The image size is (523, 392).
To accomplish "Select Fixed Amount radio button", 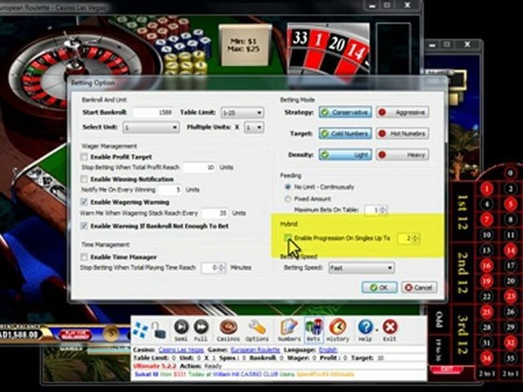I will tap(288, 199).
